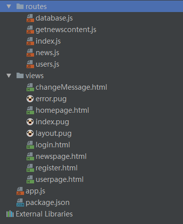The image size is (183, 224).
Task: Click the views folder icon
Action: coord(20,76)
